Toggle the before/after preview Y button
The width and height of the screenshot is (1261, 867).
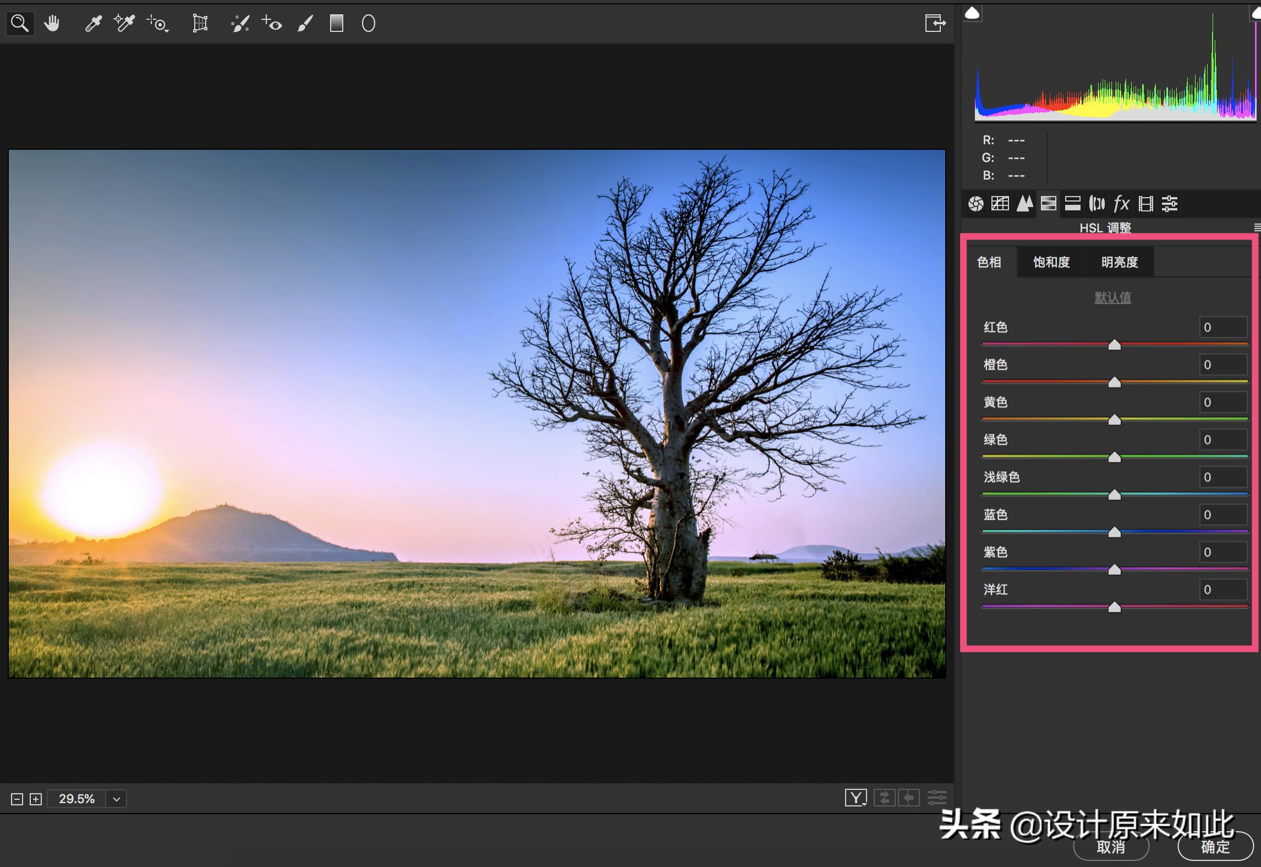[x=856, y=798]
